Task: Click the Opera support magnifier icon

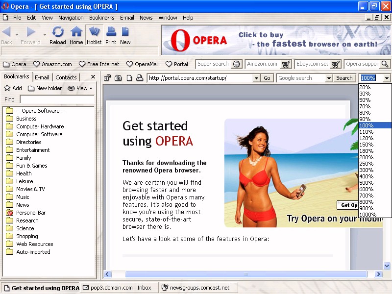Action: point(385,64)
